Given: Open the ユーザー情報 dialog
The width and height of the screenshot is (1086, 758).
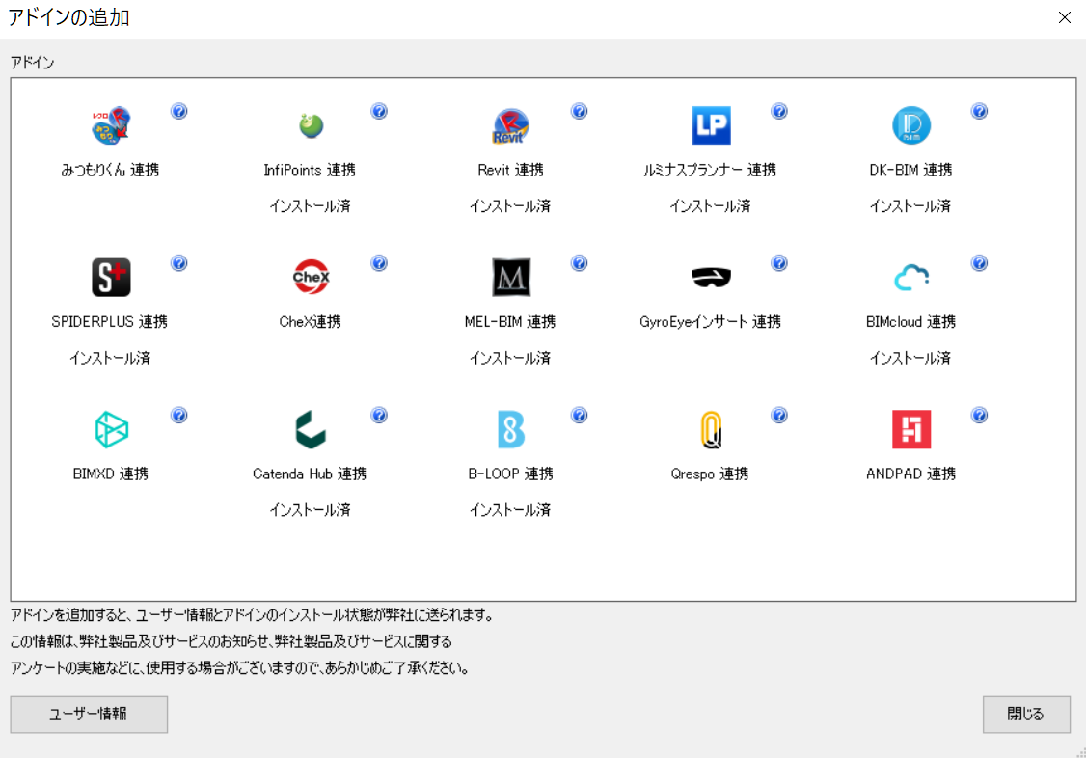Looking at the screenshot, I should pos(89,715).
